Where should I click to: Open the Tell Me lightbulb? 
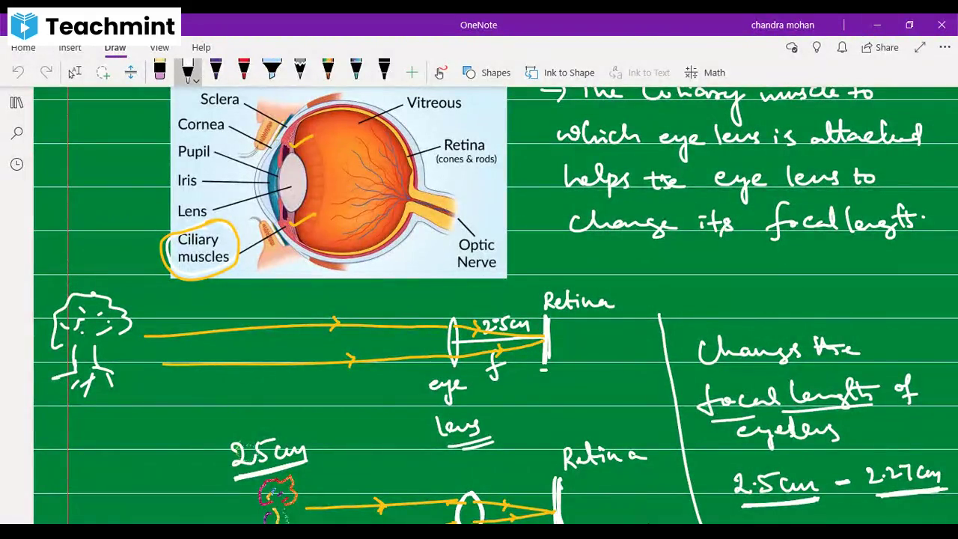tap(817, 47)
